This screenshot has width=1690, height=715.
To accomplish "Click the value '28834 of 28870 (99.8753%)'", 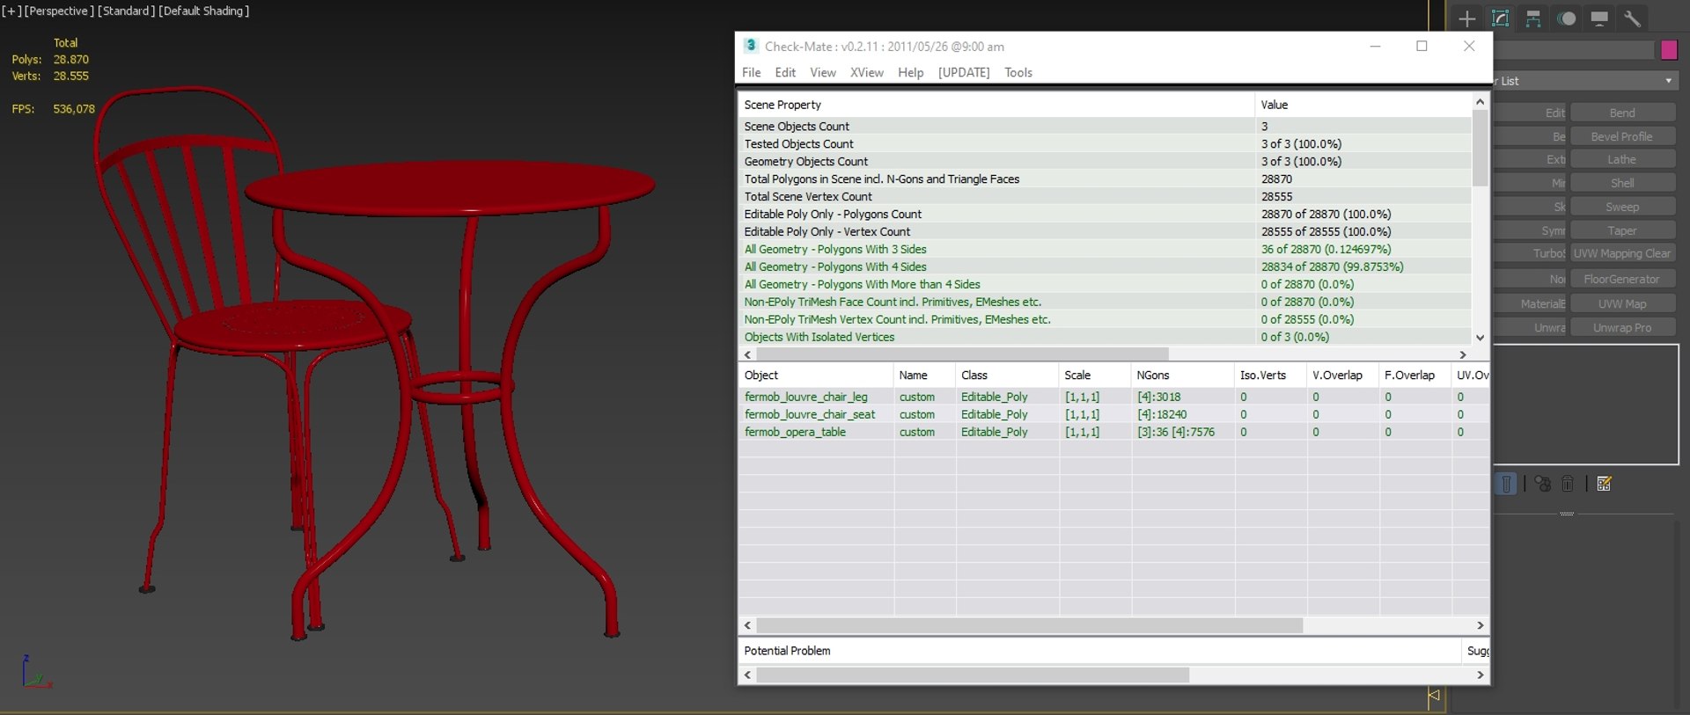I will (1332, 266).
